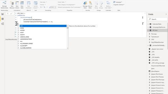Select _CPO rolling average measure
The height and width of the screenshot is (94, 168).
[x=158, y=63]
